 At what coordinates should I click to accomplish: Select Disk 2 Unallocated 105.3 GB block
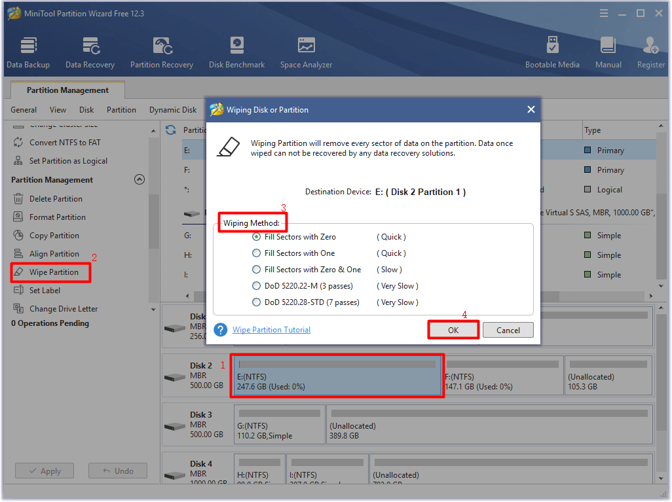608,376
